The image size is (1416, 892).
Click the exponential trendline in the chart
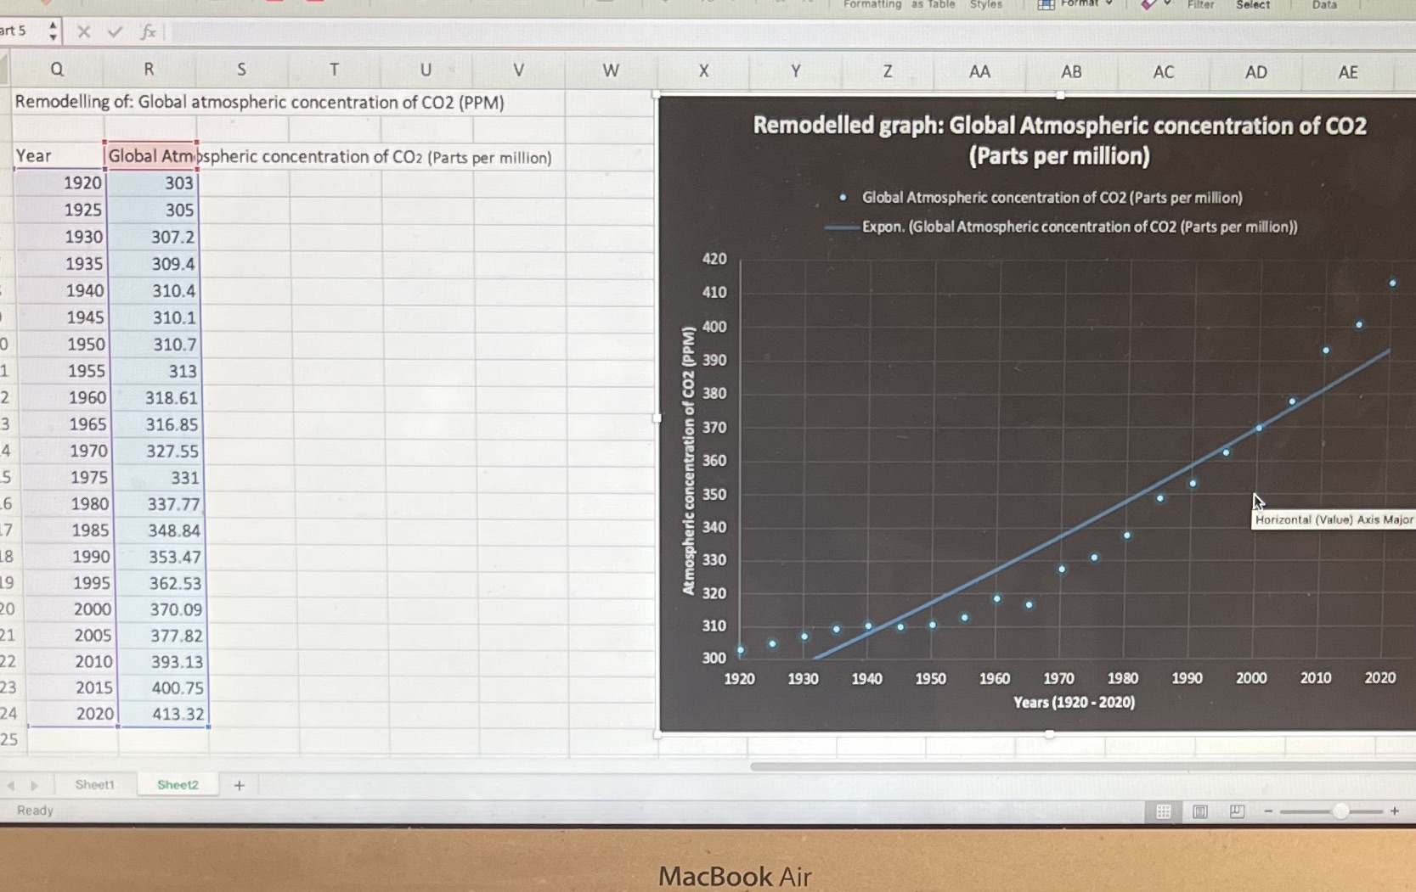click(1104, 514)
